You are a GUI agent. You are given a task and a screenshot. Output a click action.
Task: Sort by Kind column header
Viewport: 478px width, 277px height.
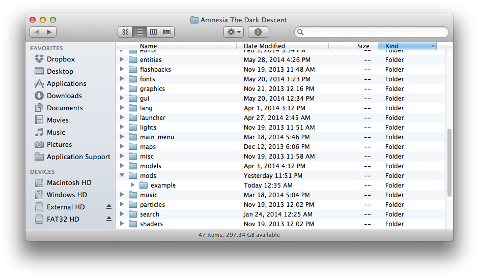click(x=406, y=46)
